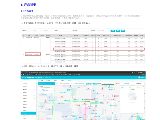Viewport: 160px width, 120px height.
Task: Click the first cyan button after the time fields
Action: click(x=87, y=84)
